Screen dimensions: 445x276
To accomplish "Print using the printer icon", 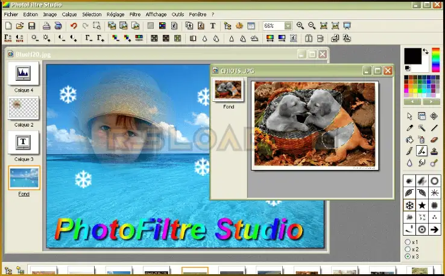I will point(46,26).
